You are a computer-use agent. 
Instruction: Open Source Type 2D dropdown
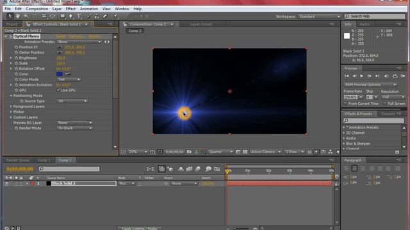point(72,101)
